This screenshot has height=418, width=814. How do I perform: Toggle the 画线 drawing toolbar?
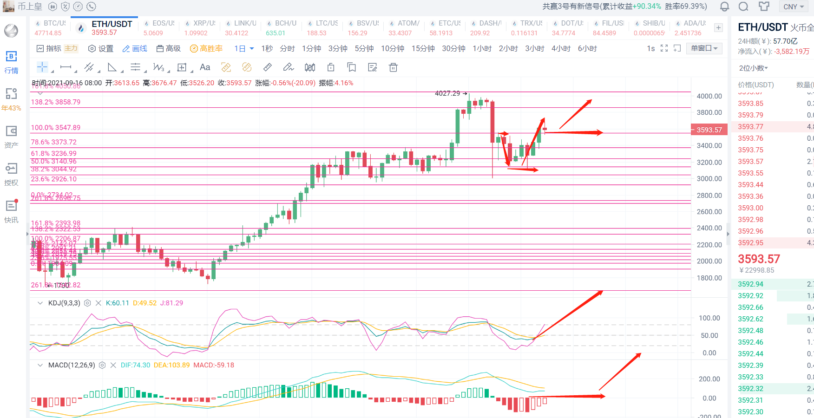135,48
